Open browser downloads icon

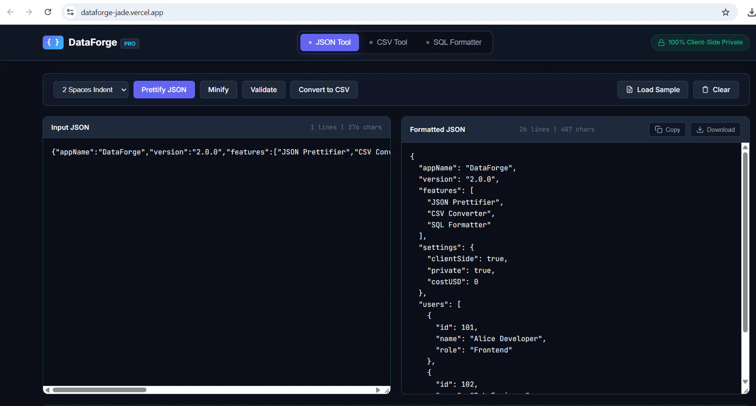click(751, 13)
